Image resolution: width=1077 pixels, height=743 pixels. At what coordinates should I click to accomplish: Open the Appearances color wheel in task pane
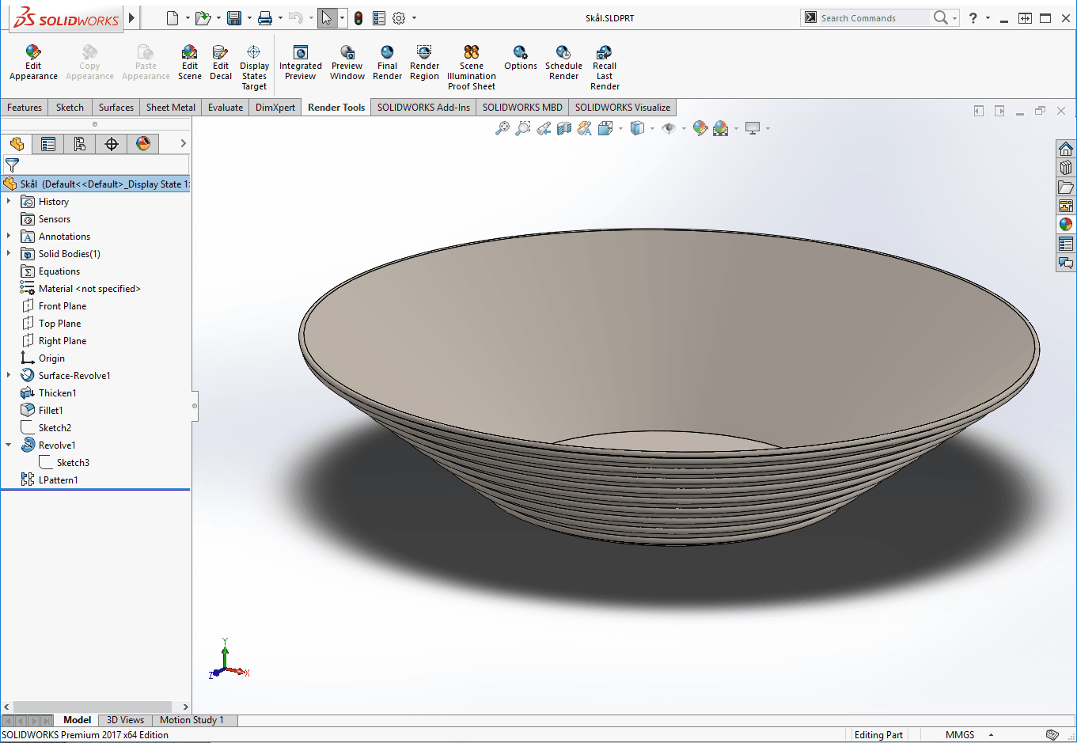tap(1066, 225)
